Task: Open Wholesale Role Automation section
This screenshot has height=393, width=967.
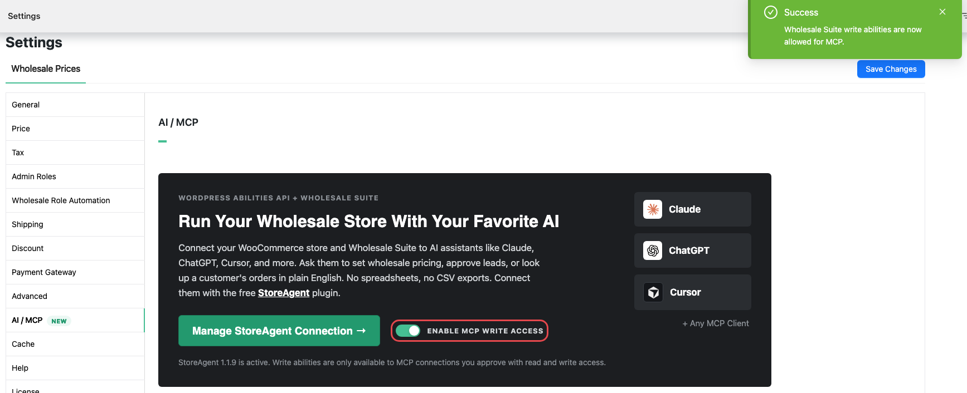Action: [x=75, y=200]
